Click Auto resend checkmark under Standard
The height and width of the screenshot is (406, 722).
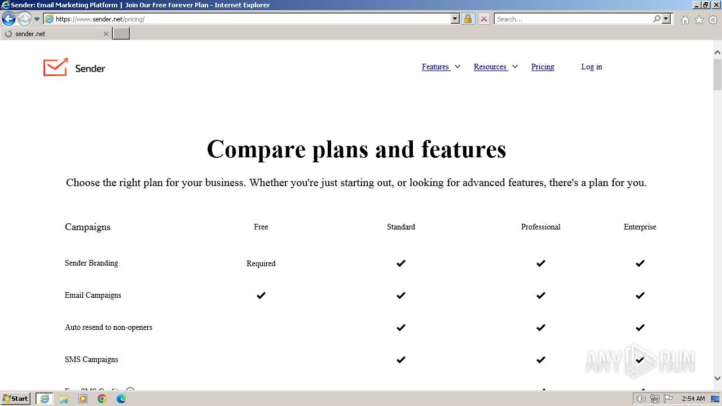(401, 328)
